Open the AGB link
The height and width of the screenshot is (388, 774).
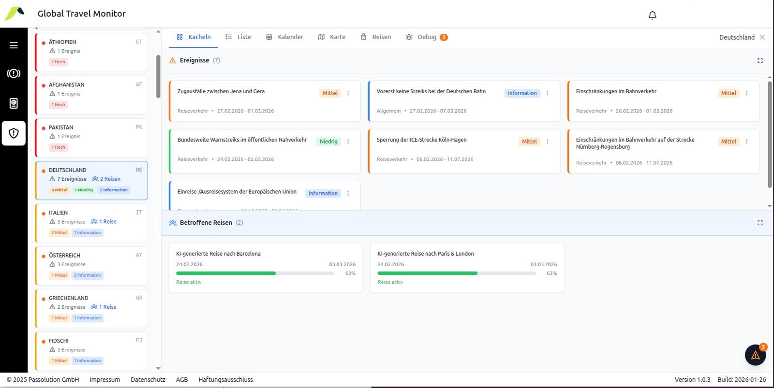coord(182,380)
